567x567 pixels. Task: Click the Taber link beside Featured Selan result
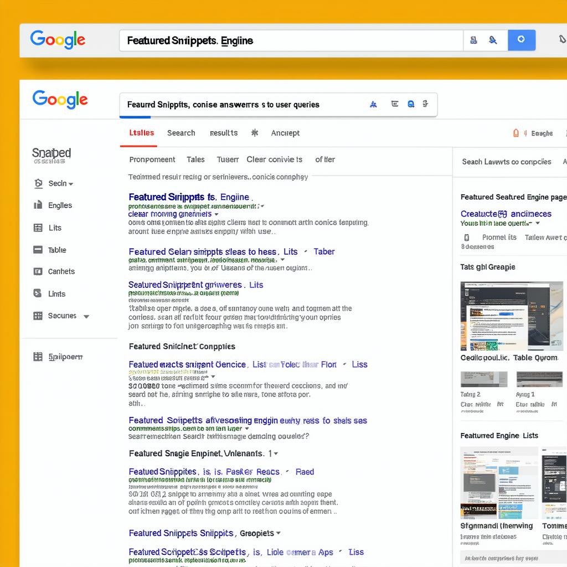tap(324, 252)
